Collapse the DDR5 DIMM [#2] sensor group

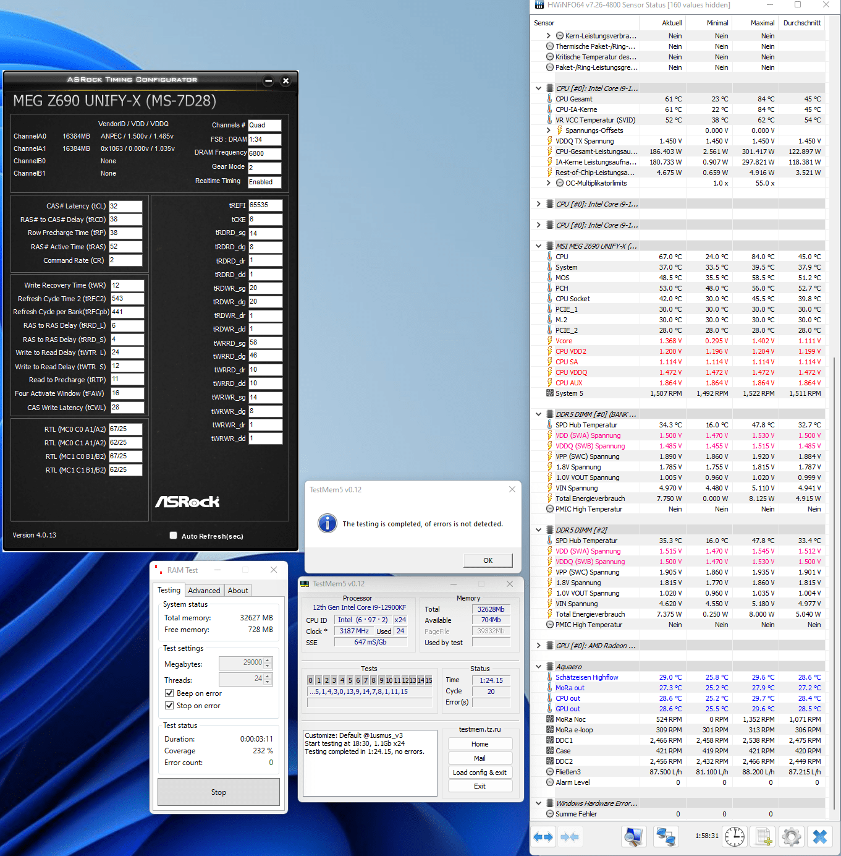tap(539, 530)
